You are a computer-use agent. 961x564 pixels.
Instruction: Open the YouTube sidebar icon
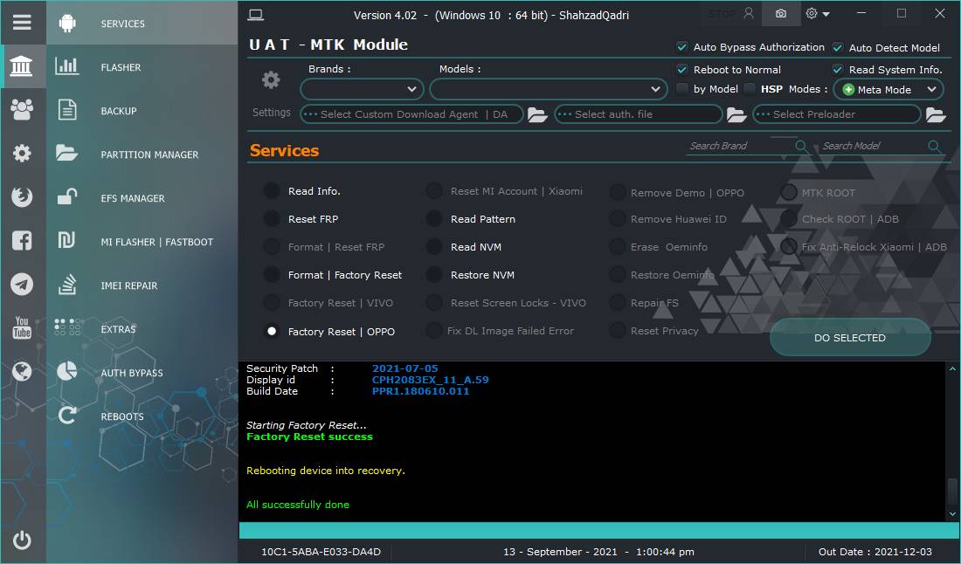tap(22, 328)
